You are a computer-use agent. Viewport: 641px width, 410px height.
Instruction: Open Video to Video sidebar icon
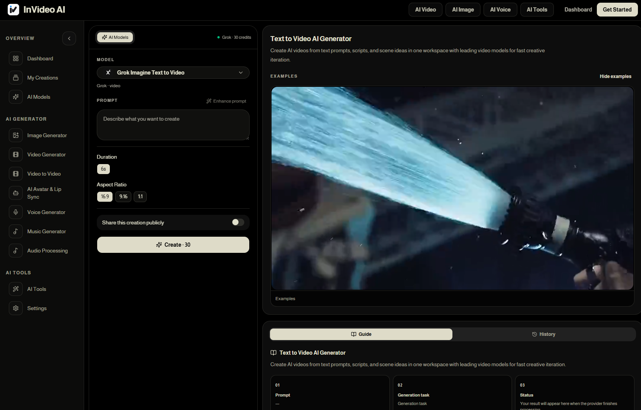coord(16,174)
